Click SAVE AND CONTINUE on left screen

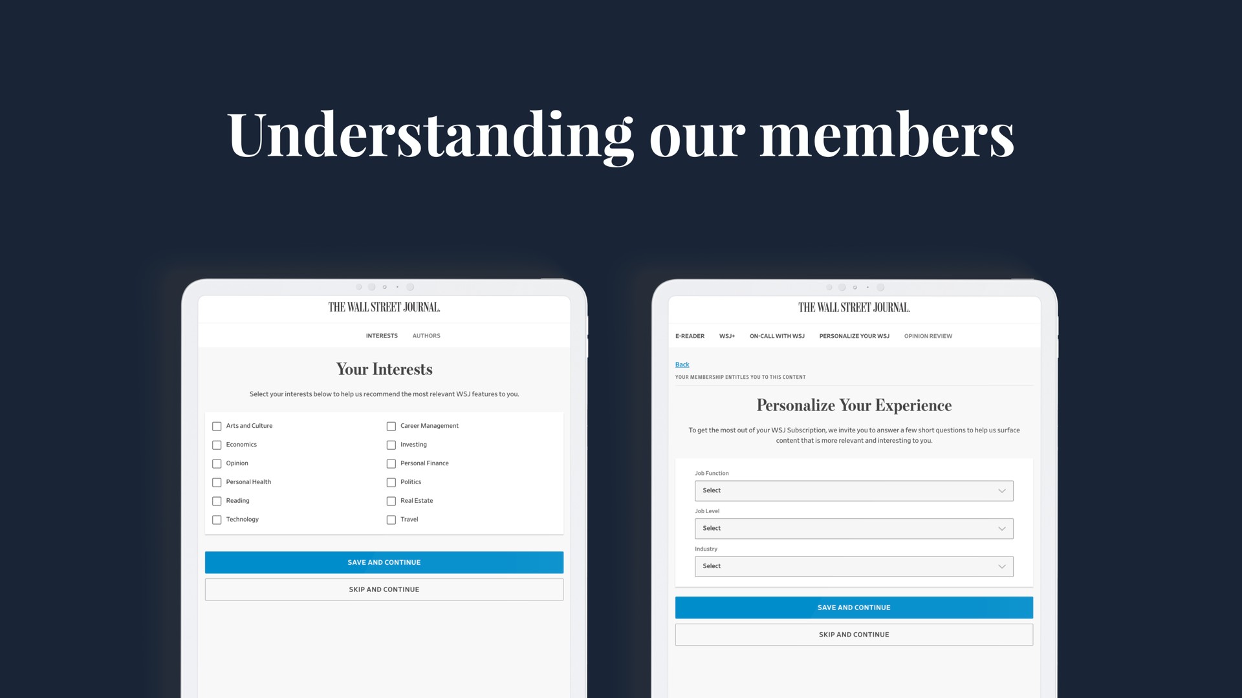click(384, 562)
